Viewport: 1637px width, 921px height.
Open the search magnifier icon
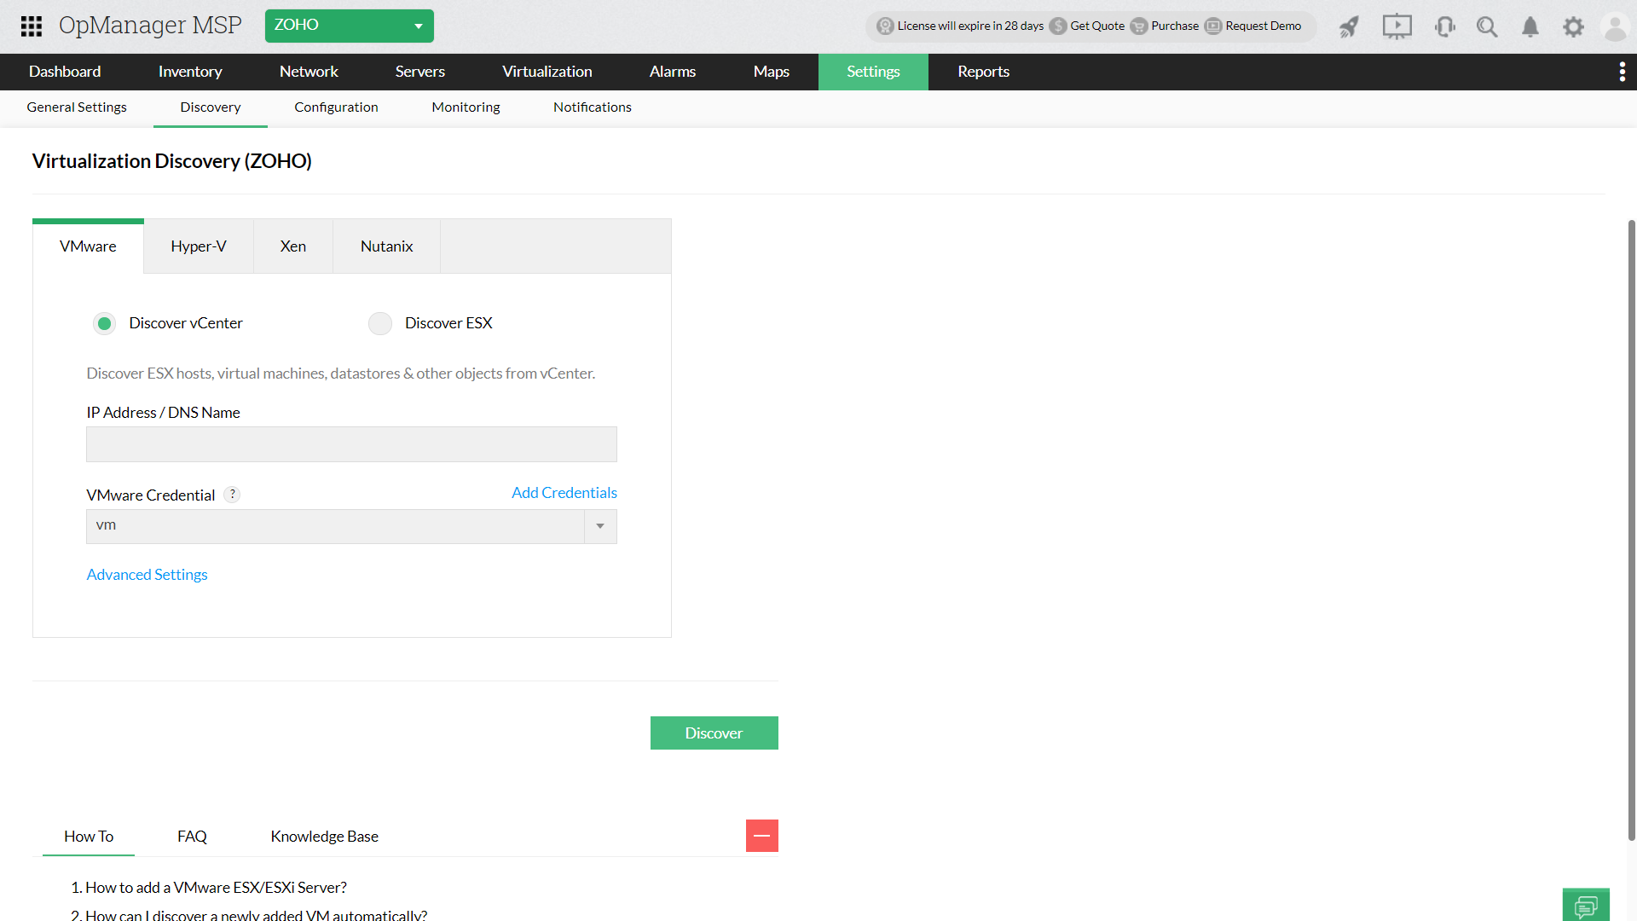(x=1487, y=26)
